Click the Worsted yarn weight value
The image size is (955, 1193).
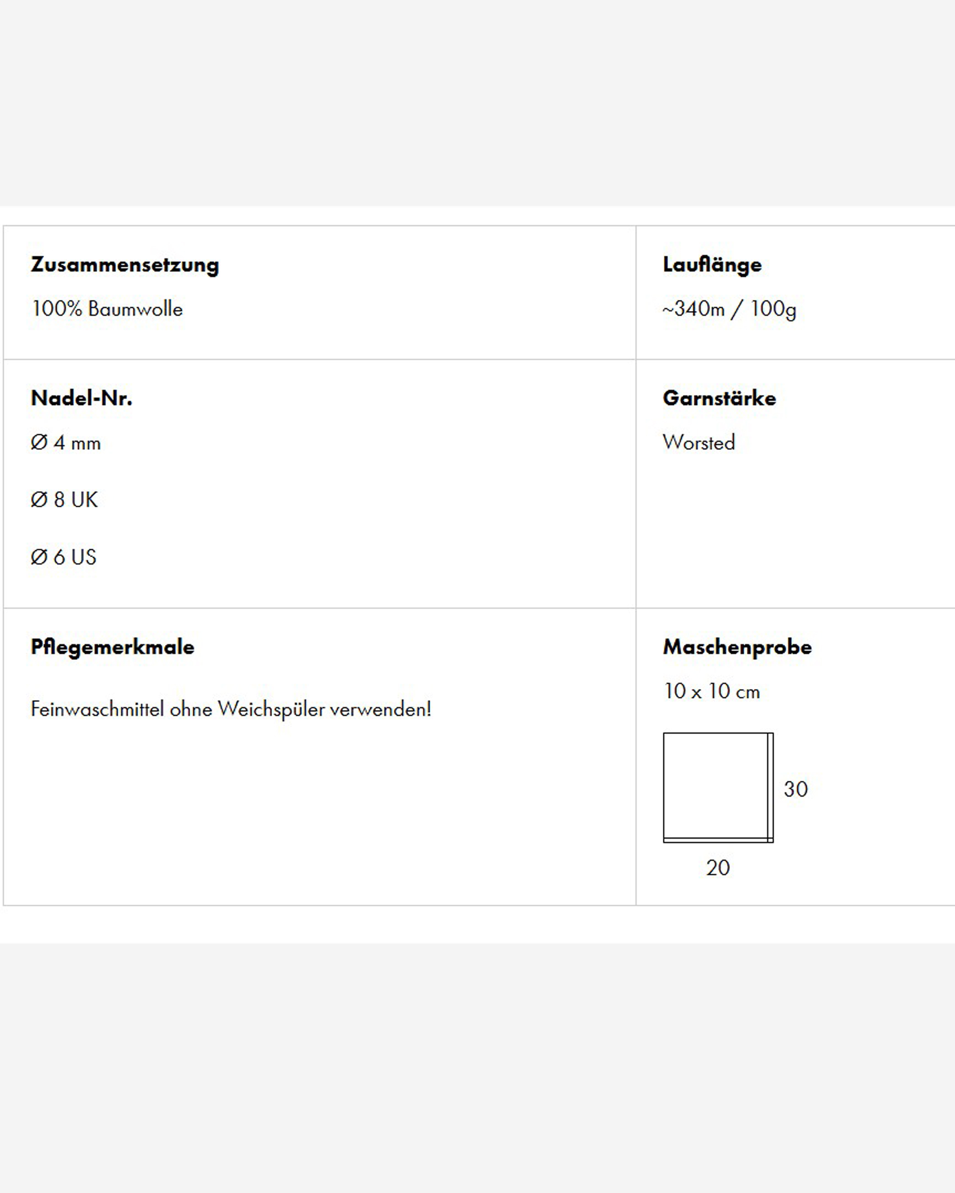[699, 442]
